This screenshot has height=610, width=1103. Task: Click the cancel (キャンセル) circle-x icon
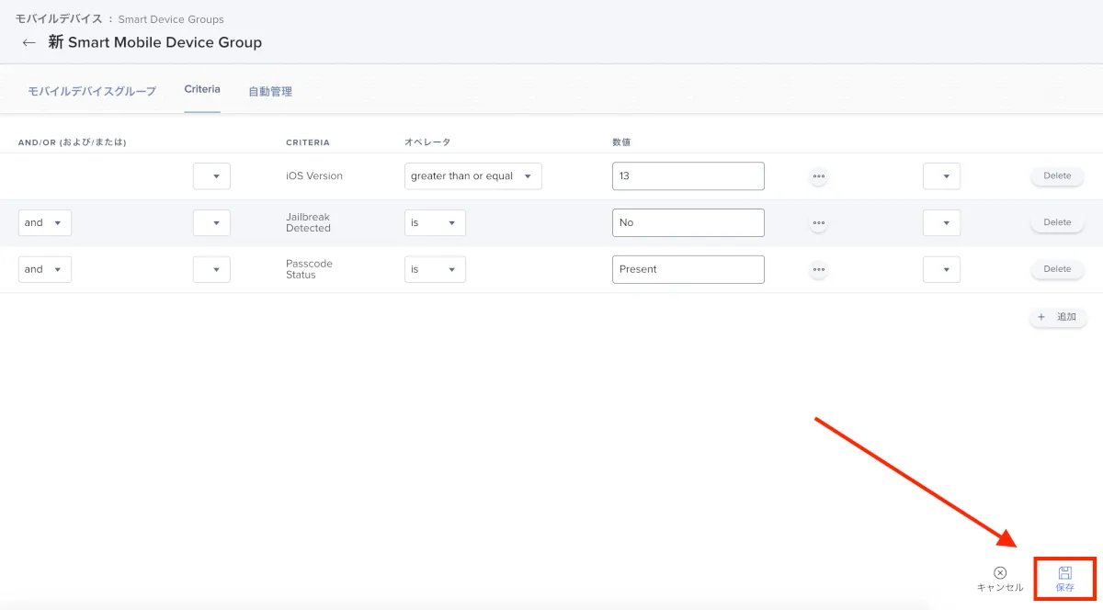coord(1000,573)
